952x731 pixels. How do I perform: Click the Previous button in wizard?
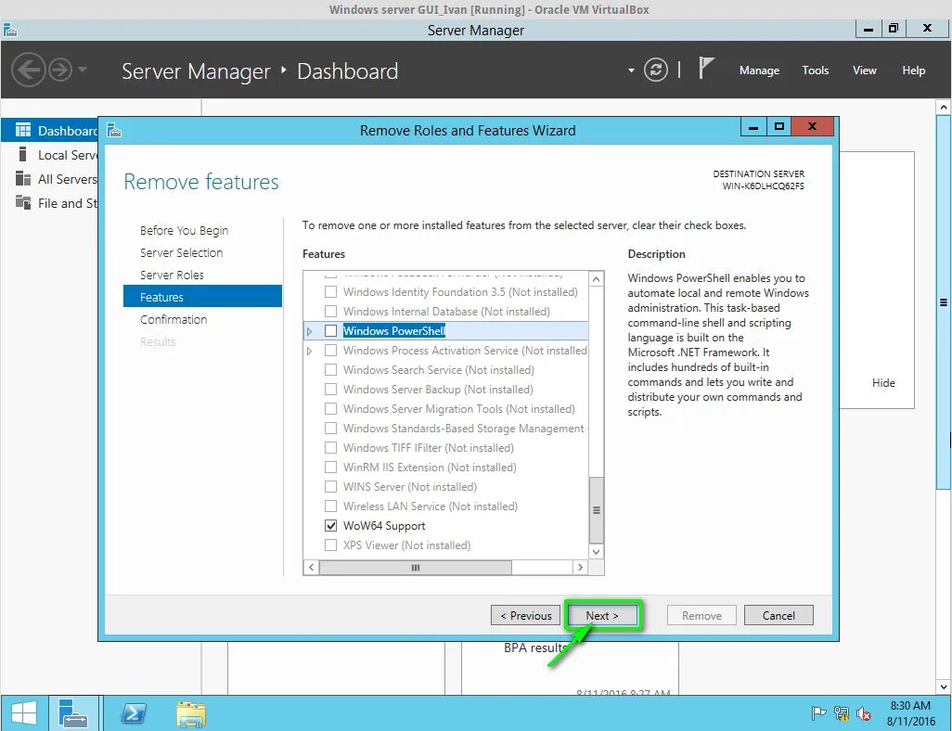pos(526,616)
